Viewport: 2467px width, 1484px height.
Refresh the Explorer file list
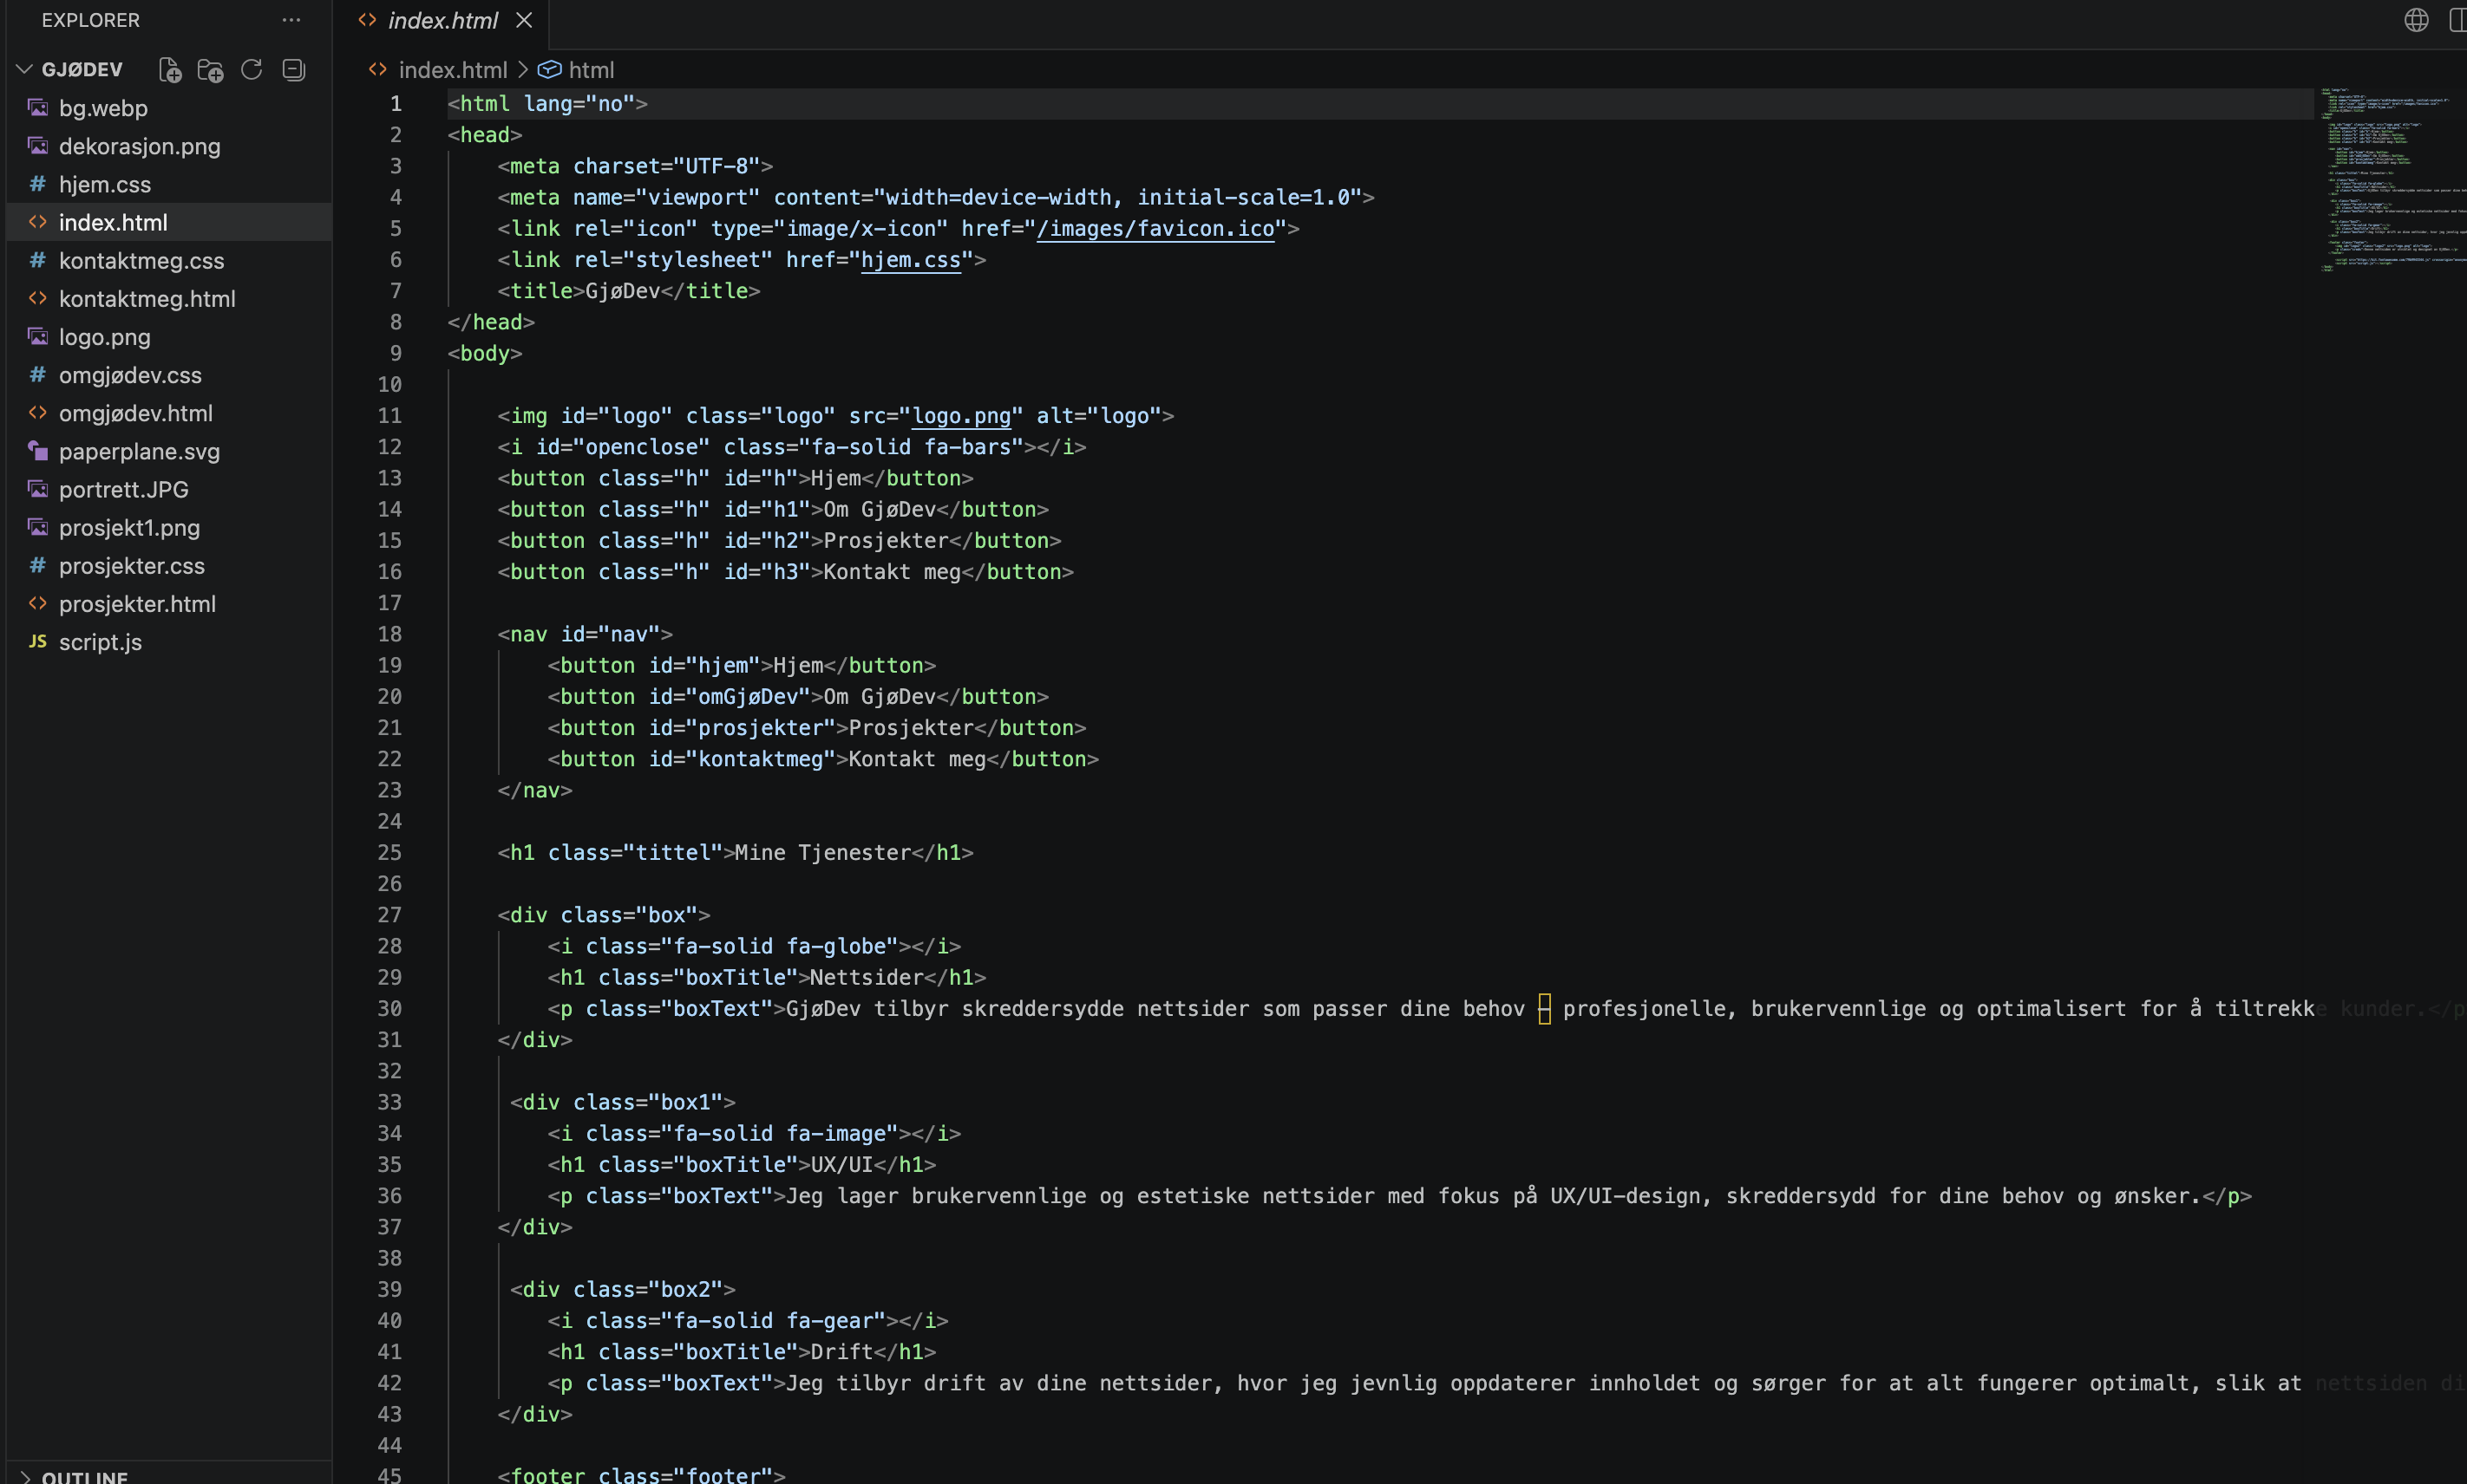(251, 69)
